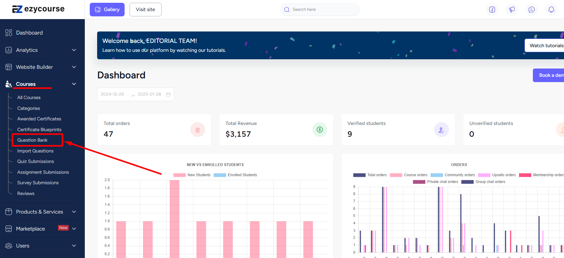
Task: Click the Analytics chart icon in sidebar
Action: point(9,50)
